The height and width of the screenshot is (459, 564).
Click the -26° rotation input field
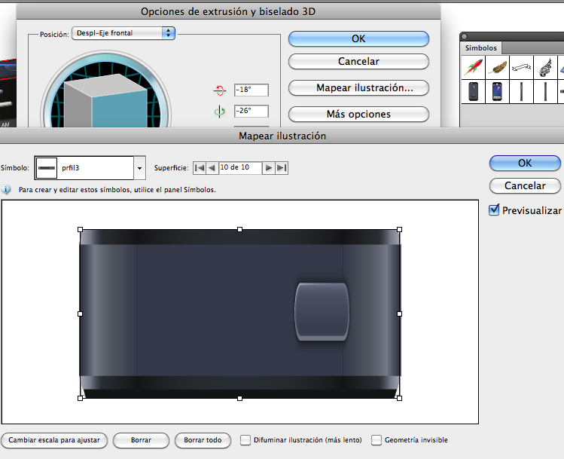point(251,112)
